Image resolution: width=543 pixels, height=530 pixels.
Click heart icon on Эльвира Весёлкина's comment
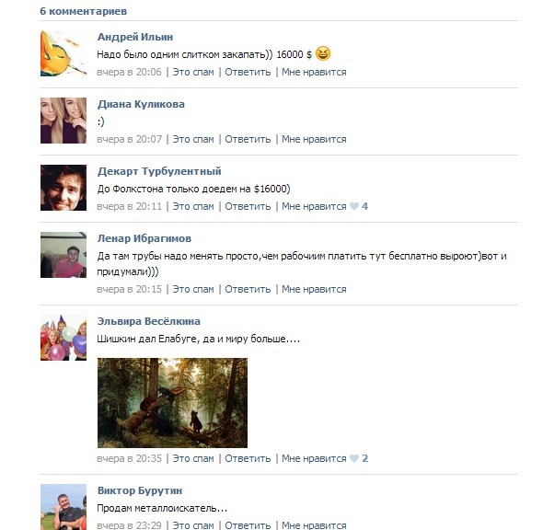(354, 458)
